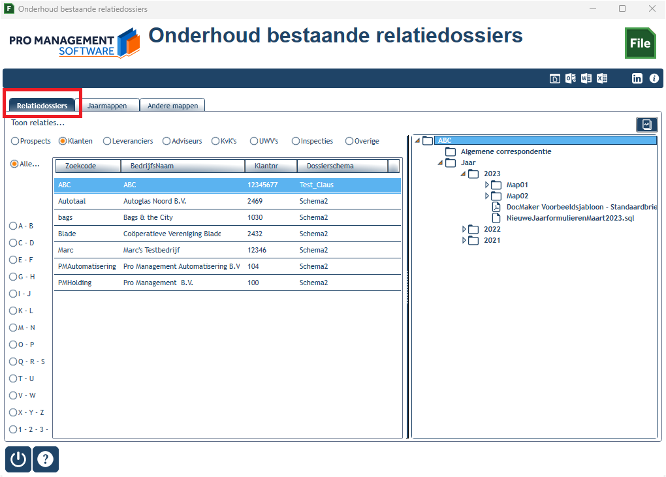Sort by the BedrijfsNaam column header
The width and height of the screenshot is (666, 477).
183,166
